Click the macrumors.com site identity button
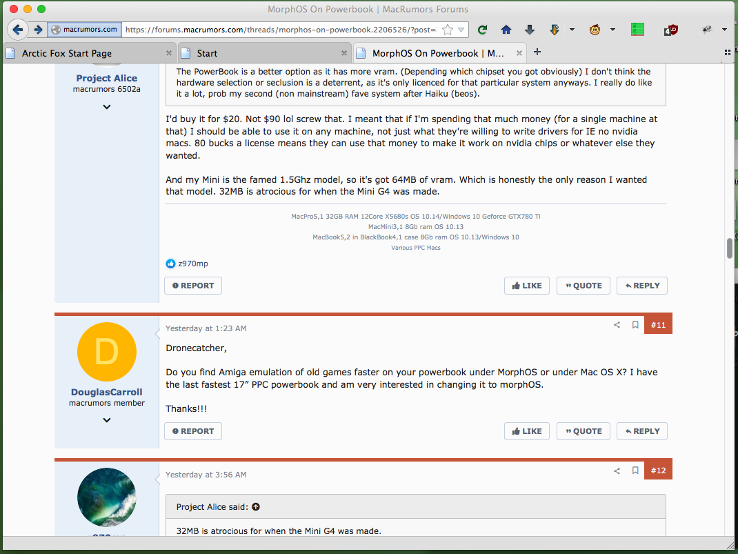 pyautogui.click(x=84, y=29)
